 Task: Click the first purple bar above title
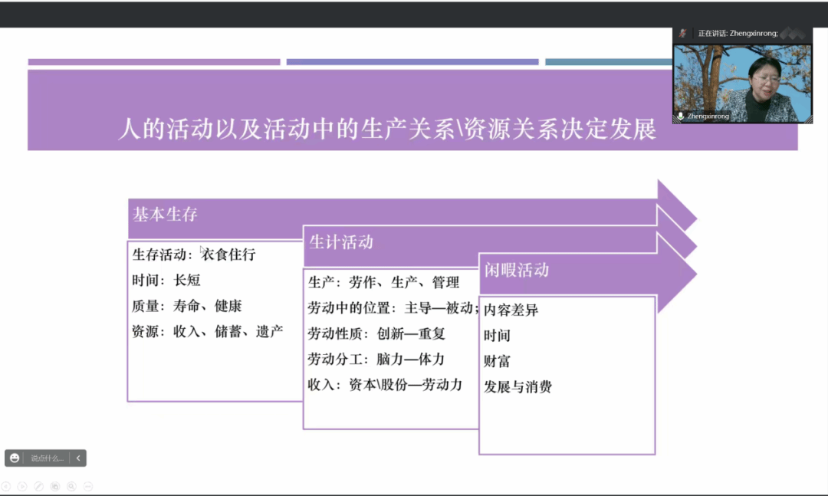[x=154, y=62]
